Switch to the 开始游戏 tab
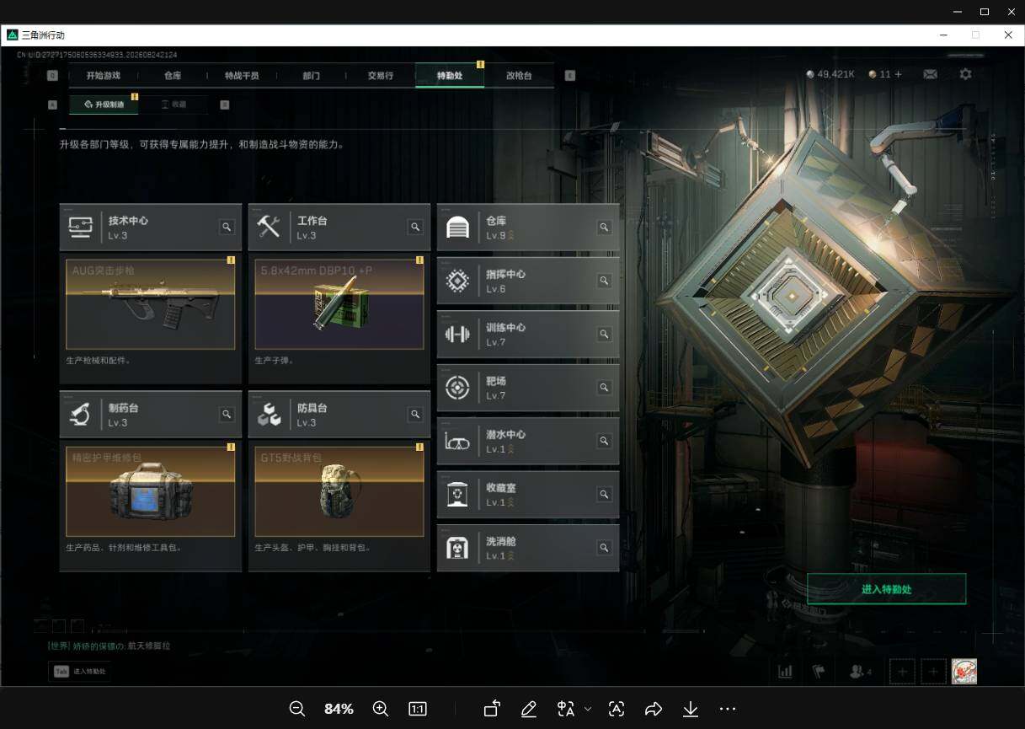This screenshot has width=1025, height=729. (x=104, y=75)
